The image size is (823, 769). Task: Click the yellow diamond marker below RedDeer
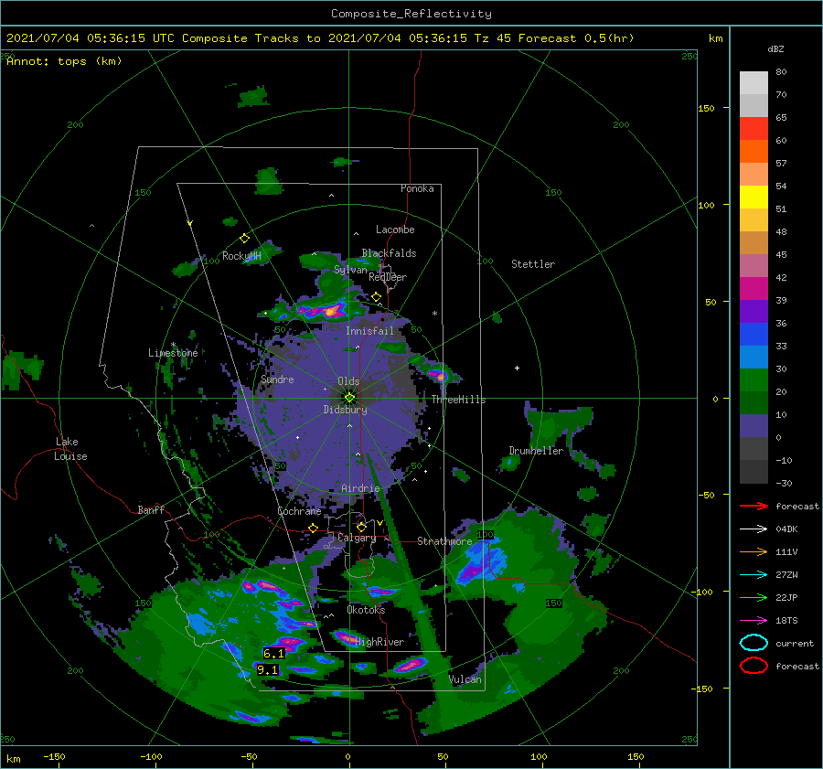coord(376,297)
